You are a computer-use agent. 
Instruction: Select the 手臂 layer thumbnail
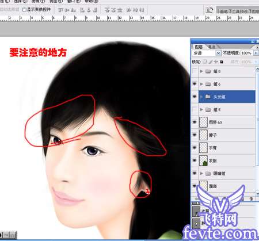click(x=203, y=148)
